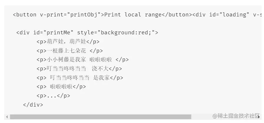Image resolution: width=264 pixels, height=123 pixels.
Task: Click the closing </div> tag
Action: pyautogui.click(x=33, y=105)
